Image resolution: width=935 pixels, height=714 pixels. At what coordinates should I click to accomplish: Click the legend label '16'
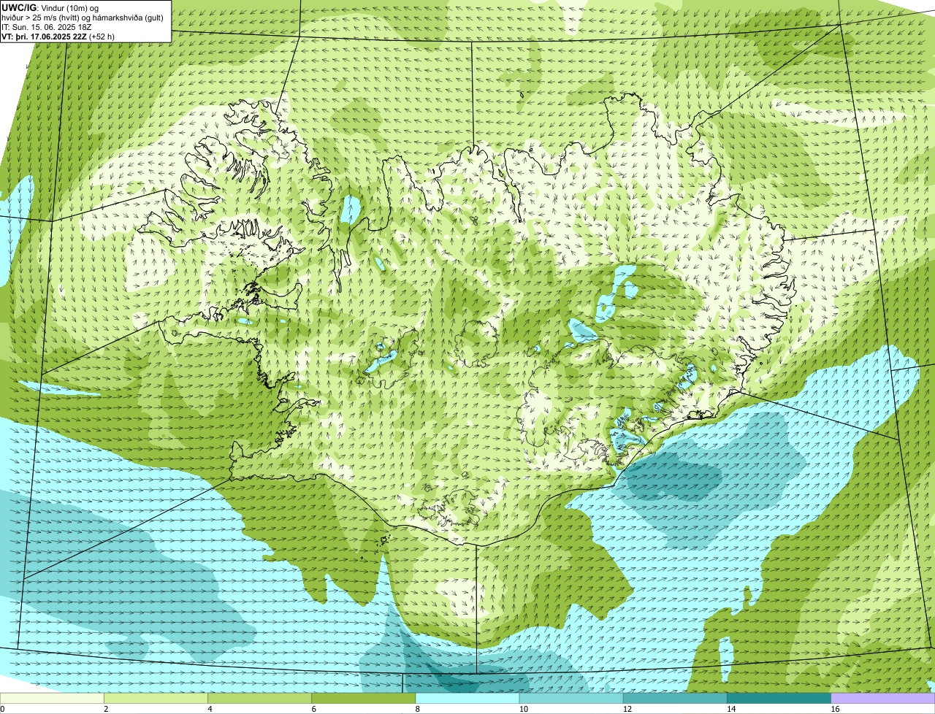point(834,709)
